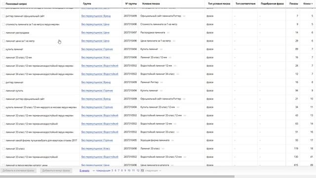Image resolution: width=316 pixels, height=178 pixels.
Task: Sort by № группы column header
Action: (x=131, y=3)
